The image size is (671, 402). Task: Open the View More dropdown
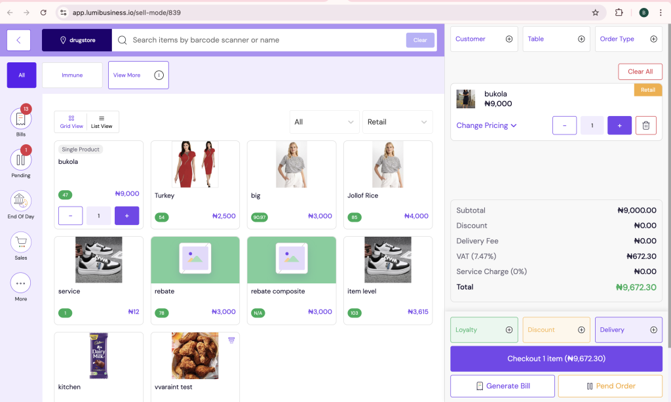[138, 75]
